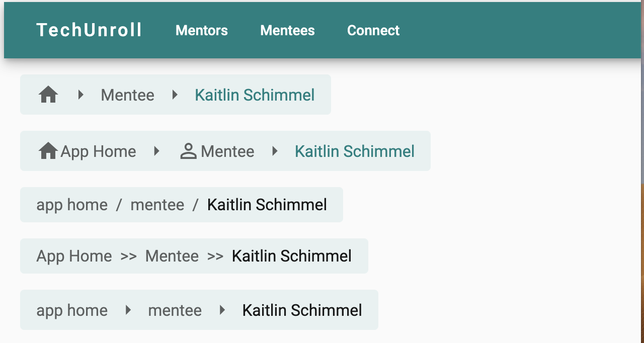Go to the Connect navbar item

(x=373, y=30)
